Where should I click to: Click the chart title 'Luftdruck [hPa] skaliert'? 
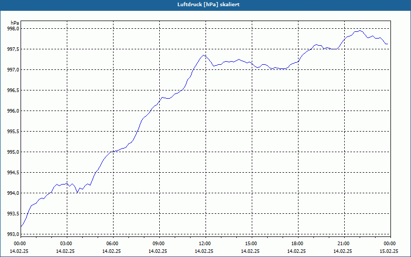[209, 5]
